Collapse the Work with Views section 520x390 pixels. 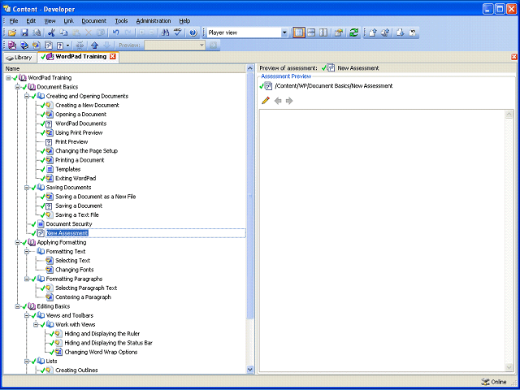tap(36, 325)
